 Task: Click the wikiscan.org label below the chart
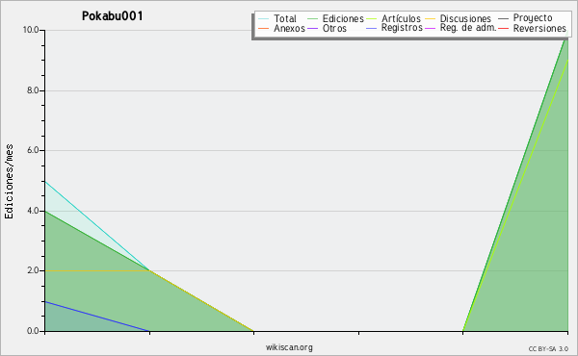tap(289, 347)
